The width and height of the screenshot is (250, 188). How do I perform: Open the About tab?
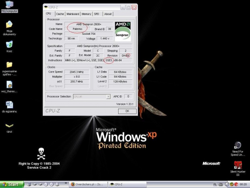coord(108,14)
